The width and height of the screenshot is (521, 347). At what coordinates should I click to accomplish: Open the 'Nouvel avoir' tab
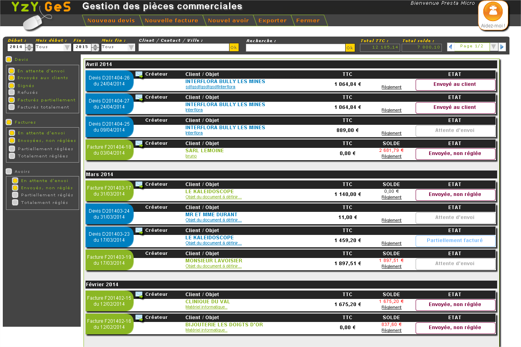228,21
